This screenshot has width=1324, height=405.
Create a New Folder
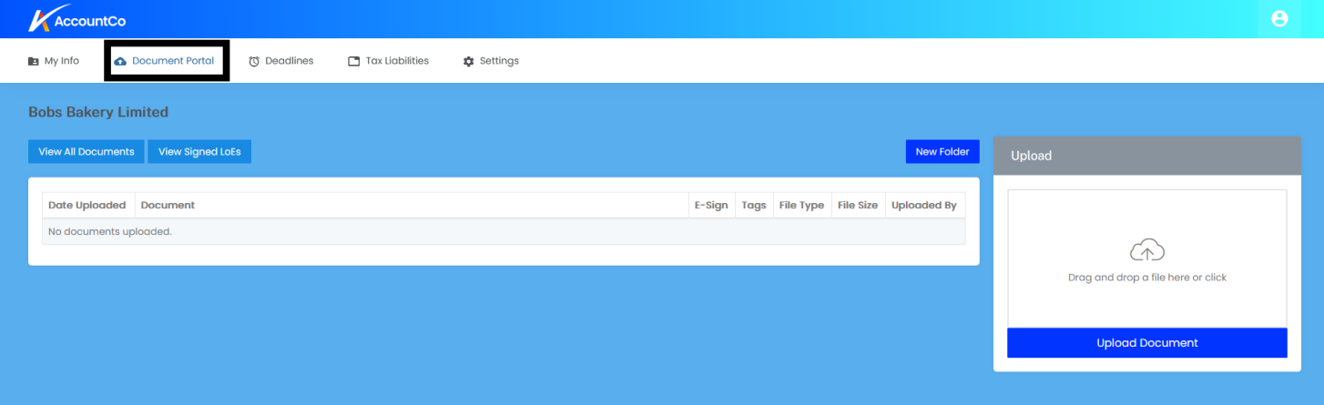[x=942, y=152]
